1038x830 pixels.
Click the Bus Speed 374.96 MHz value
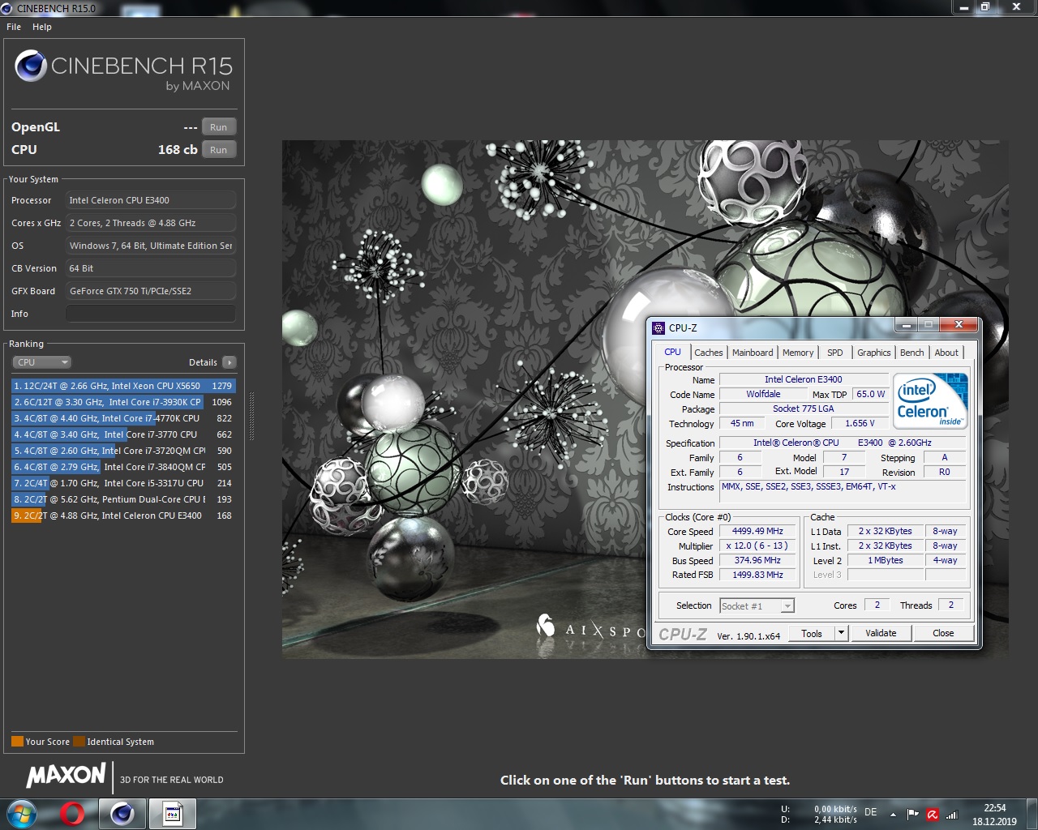point(757,560)
